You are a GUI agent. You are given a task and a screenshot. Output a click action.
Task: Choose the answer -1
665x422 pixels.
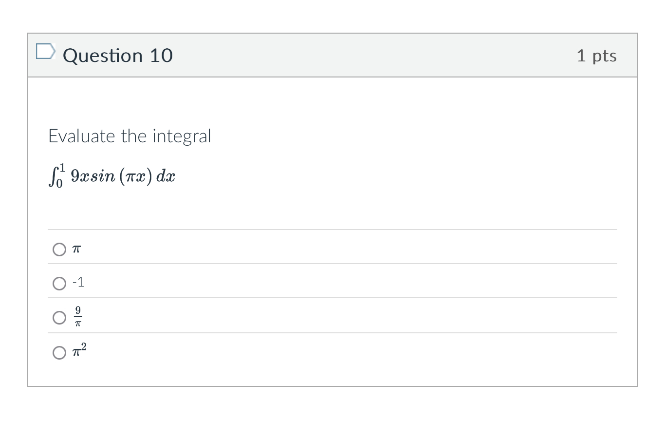pyautogui.click(x=59, y=283)
